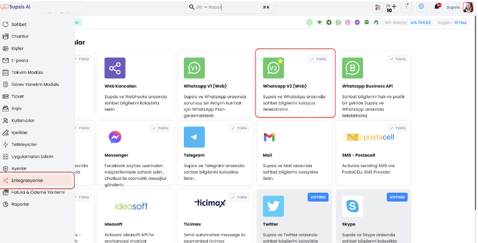Open the E-posta sidebar item
This screenshot has height=243, width=478.
pyautogui.click(x=20, y=60)
